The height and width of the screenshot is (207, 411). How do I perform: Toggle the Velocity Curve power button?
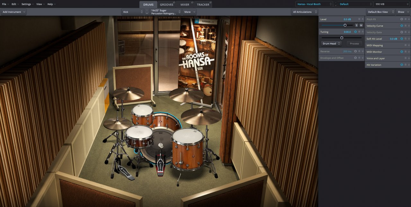tap(402, 26)
